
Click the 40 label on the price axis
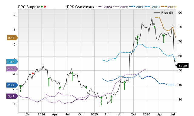tap(180, 85)
